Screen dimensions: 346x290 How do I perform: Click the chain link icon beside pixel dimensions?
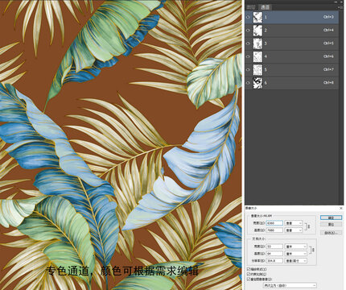pos(308,226)
